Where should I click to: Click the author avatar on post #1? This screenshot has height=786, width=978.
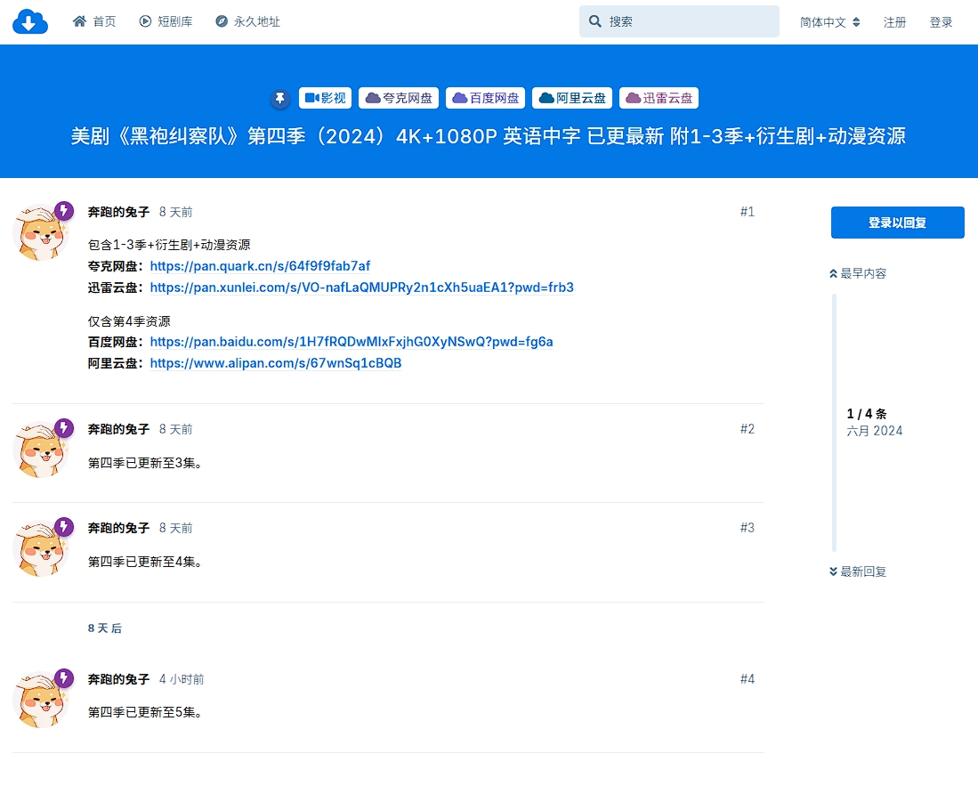40,233
